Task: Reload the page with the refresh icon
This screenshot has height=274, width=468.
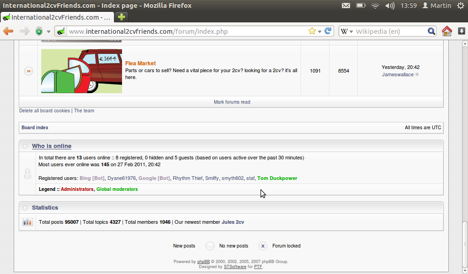Action: point(328,31)
